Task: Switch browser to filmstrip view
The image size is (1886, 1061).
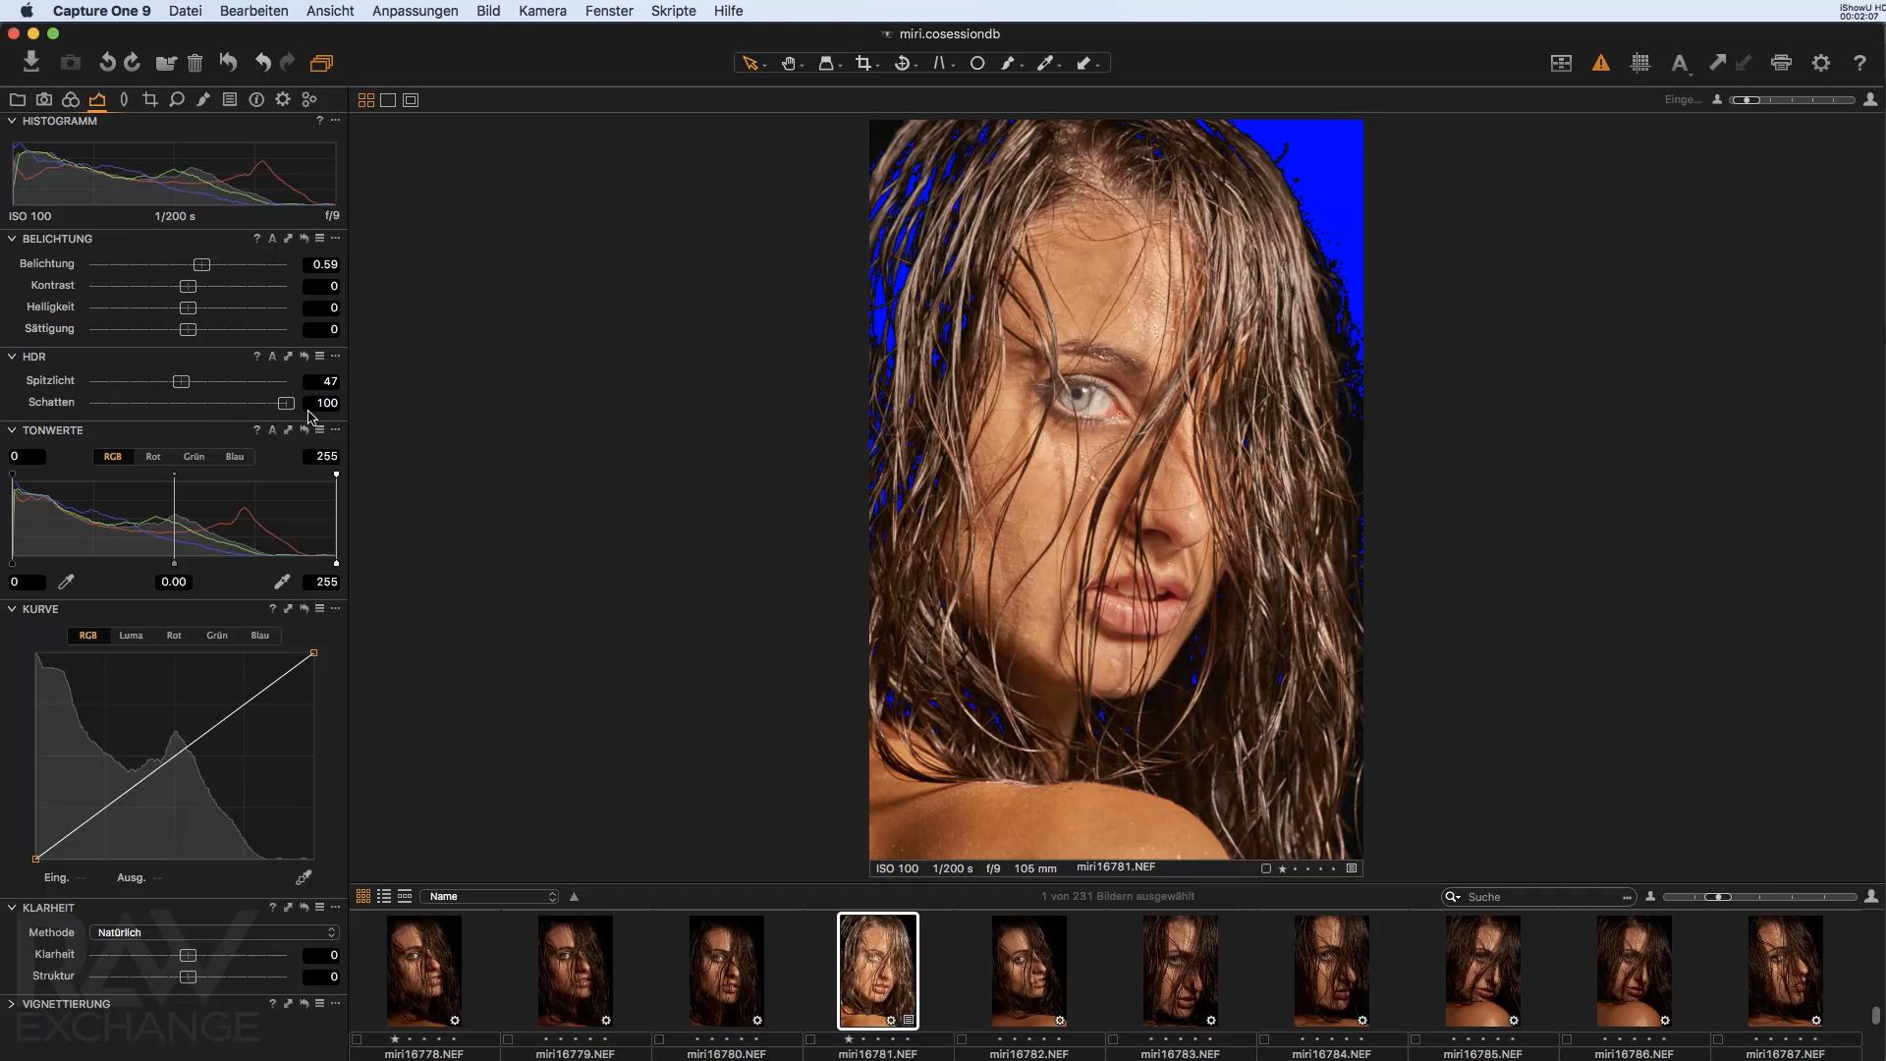Action: point(405,896)
